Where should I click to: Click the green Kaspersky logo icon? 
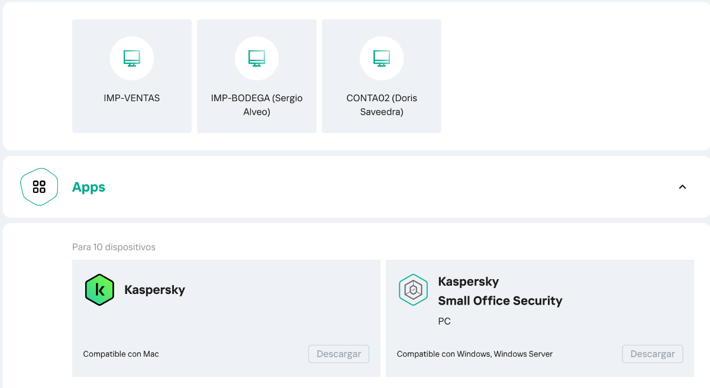pyautogui.click(x=99, y=290)
